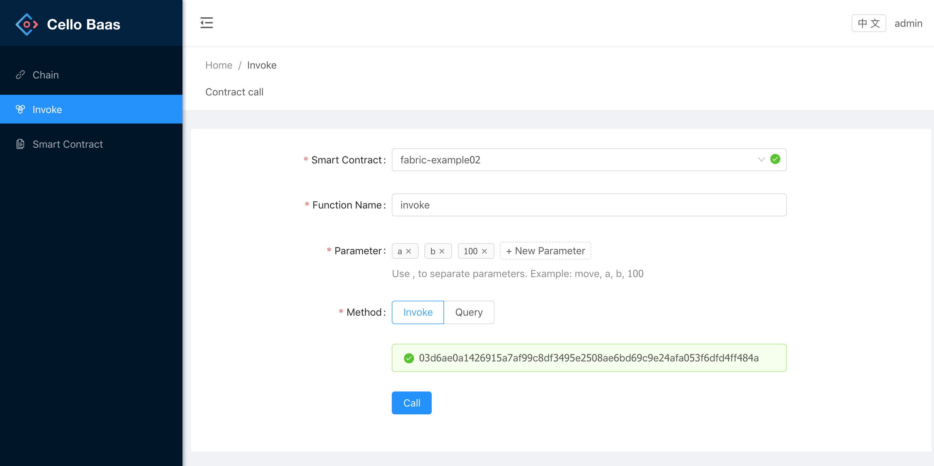The height and width of the screenshot is (466, 934).
Task: Click the Invoke breadcrumb item
Action: point(261,65)
